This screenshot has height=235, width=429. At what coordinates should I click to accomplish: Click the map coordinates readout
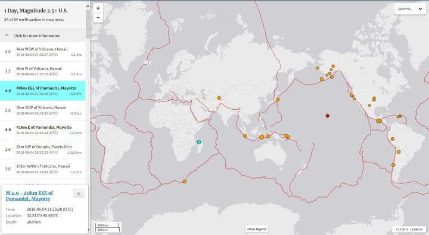(409, 229)
